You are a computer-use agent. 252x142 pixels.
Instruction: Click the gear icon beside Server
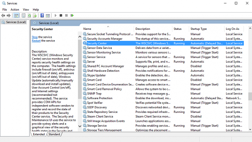(x=85, y=62)
